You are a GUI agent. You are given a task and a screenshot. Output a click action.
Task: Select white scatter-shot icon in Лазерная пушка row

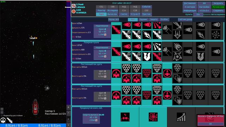157,47
